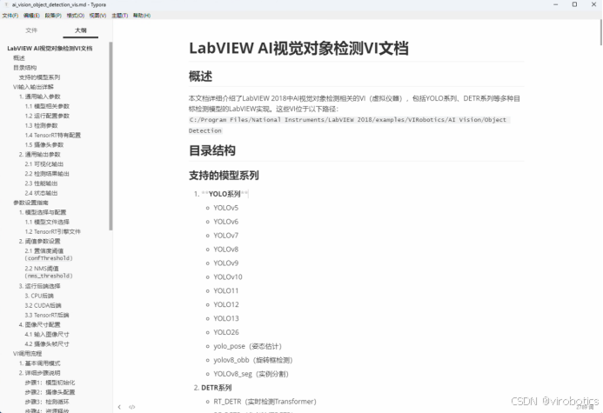This screenshot has height=413, width=603.
Task: Select outline item 3. 运行后端选择
Action: click(40, 286)
